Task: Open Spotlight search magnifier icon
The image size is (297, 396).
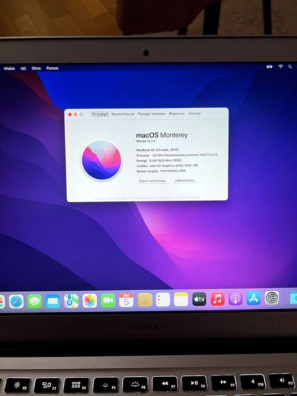Action: tap(290, 66)
